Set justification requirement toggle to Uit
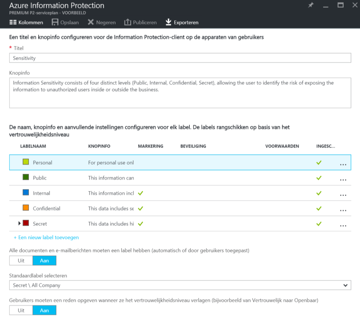360x322 pixels. [x=21, y=310]
